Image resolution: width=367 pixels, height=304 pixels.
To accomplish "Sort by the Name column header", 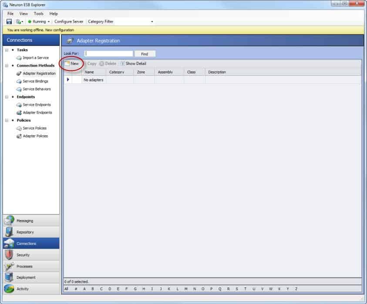I will tap(94, 72).
